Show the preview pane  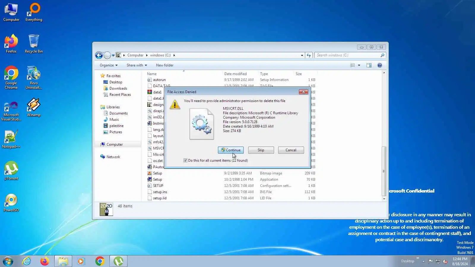(x=369, y=65)
